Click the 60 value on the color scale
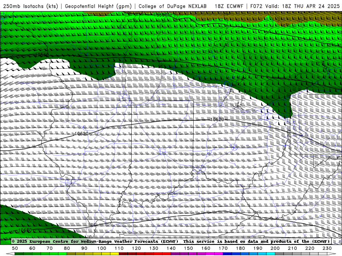The image size is (342, 256). tap(32, 248)
